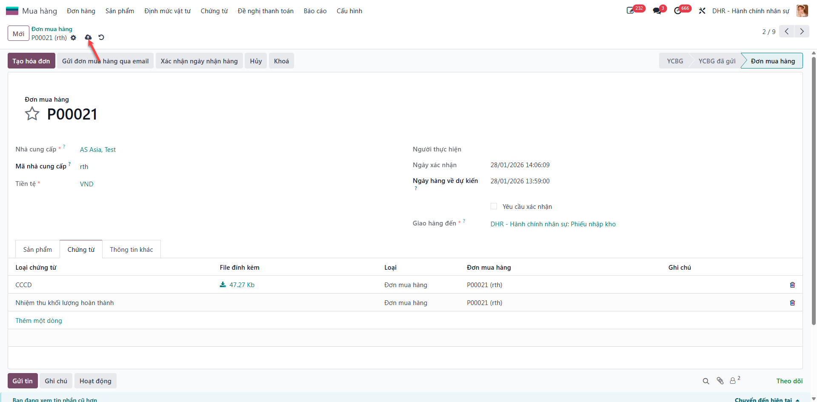This screenshot has height=402, width=817.
Task: Open the Đơn hàng menu
Action: click(x=81, y=11)
